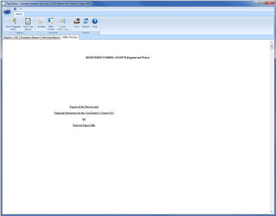Screen dimensions: 276x216
Task: Click the scrollbar up arrow
Action: (x=272, y=42)
